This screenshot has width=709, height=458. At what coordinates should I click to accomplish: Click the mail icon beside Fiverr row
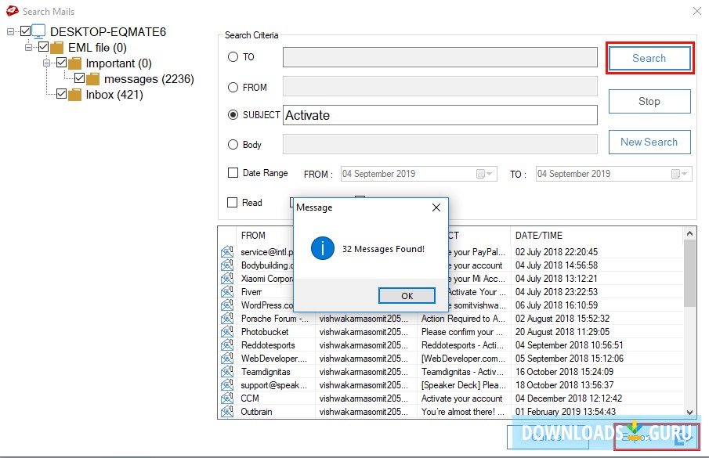tap(227, 292)
